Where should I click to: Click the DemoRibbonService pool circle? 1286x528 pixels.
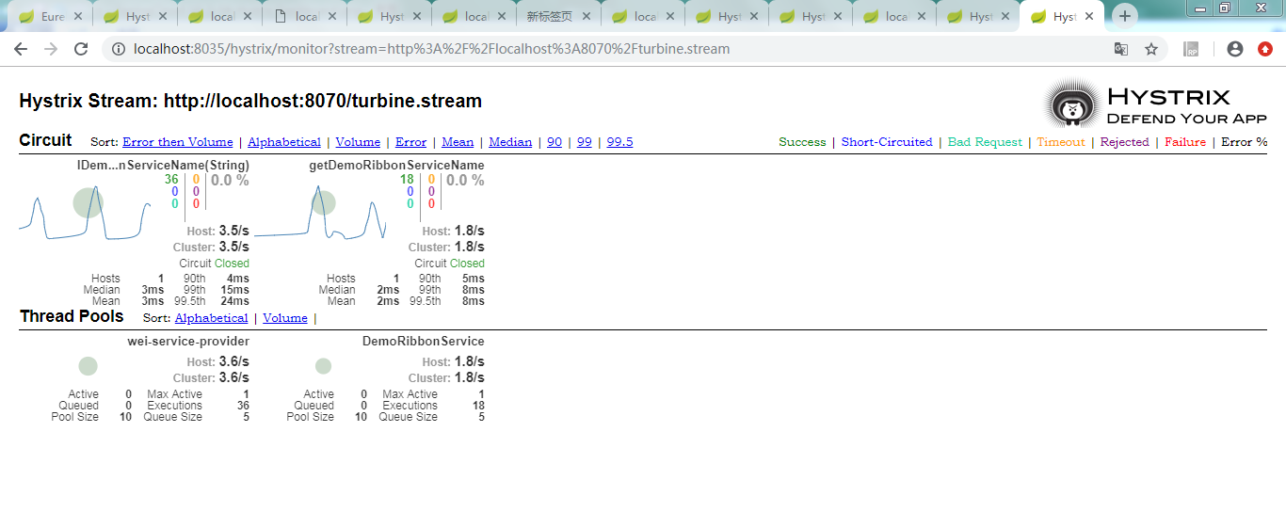323,366
